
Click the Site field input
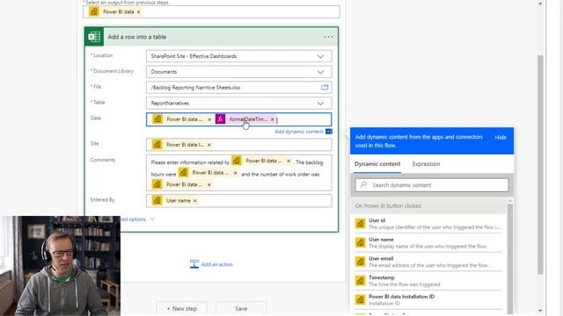point(238,145)
